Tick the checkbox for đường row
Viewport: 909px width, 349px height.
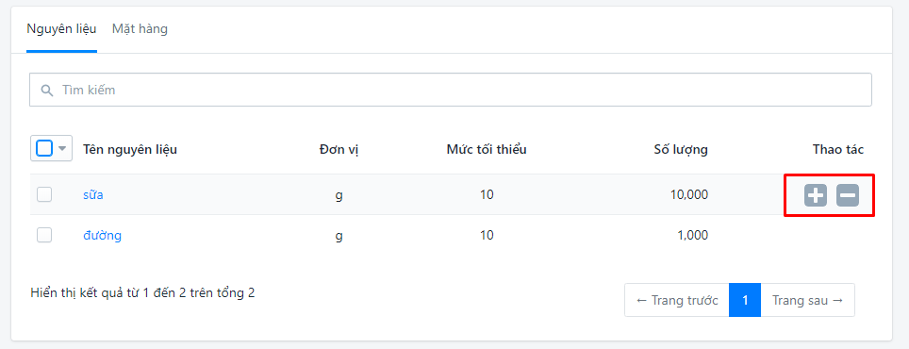[44, 235]
